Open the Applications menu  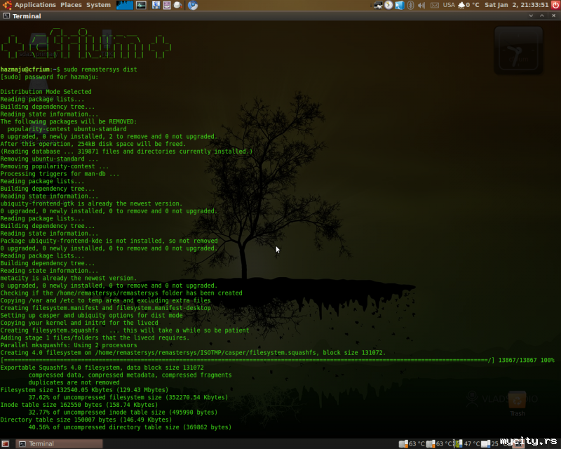tap(35, 5)
